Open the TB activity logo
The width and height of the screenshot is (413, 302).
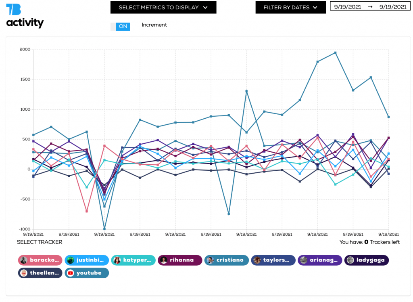(25, 16)
